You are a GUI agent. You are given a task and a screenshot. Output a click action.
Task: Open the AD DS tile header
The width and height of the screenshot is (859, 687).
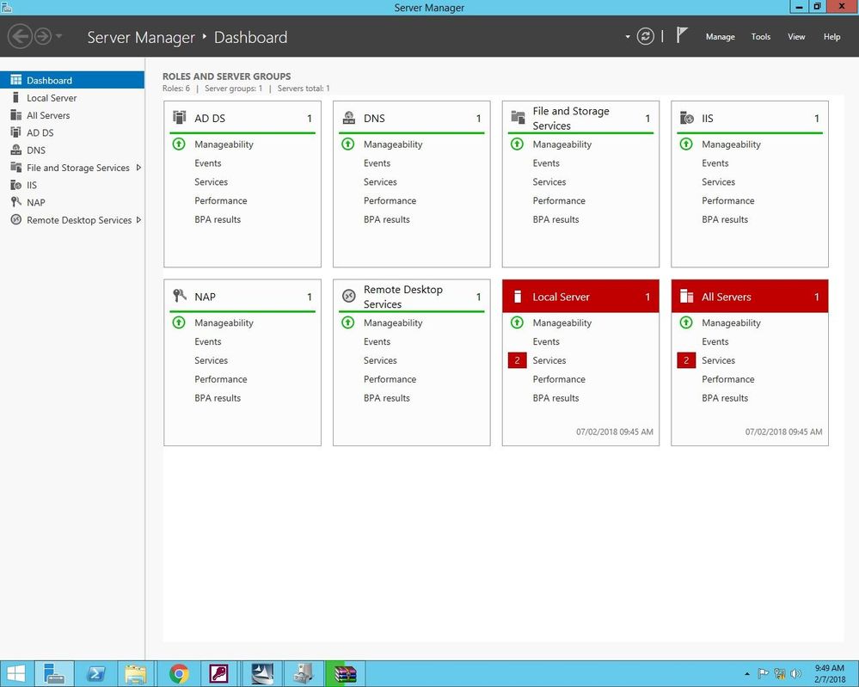click(x=242, y=119)
